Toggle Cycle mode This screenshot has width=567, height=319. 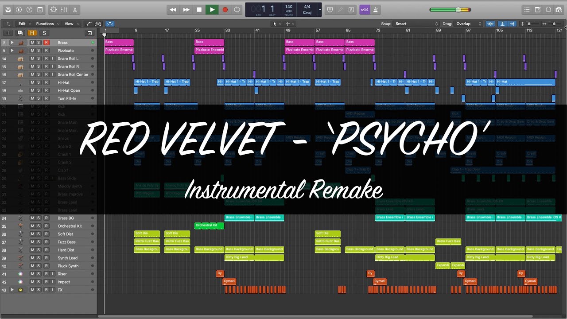(237, 9)
